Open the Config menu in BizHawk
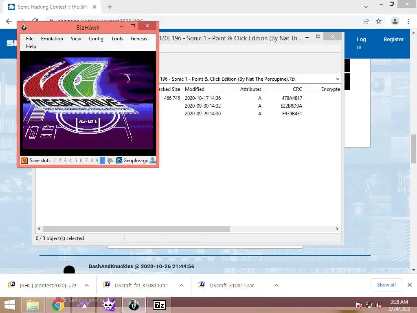The width and height of the screenshot is (417, 313). click(96, 39)
